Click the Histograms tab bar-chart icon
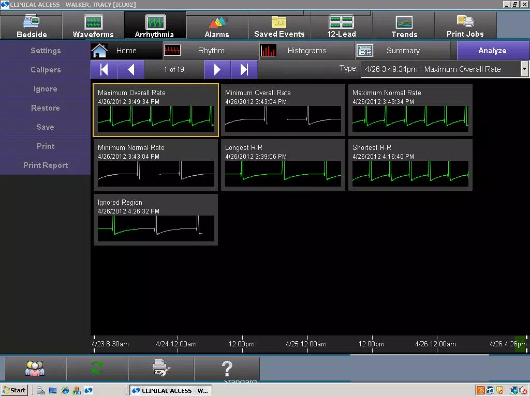This screenshot has width=530, height=397. 268,51
